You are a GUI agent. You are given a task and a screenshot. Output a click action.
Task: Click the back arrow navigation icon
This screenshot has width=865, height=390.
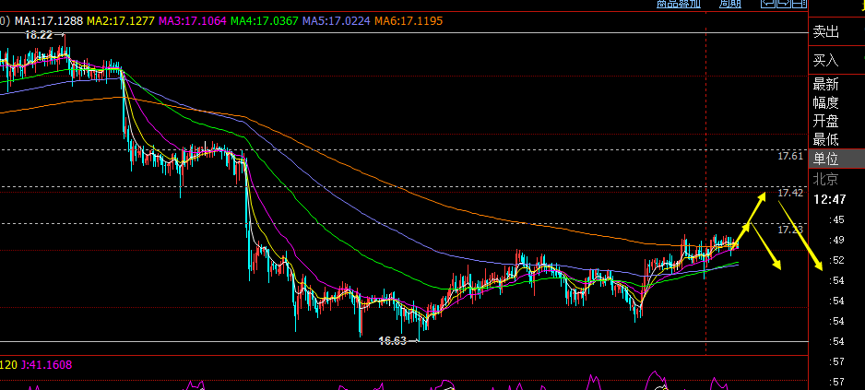point(768,4)
